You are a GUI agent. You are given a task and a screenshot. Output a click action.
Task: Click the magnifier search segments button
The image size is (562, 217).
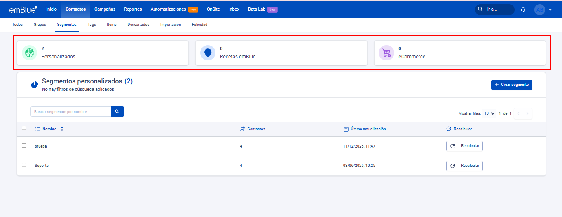[117, 112]
